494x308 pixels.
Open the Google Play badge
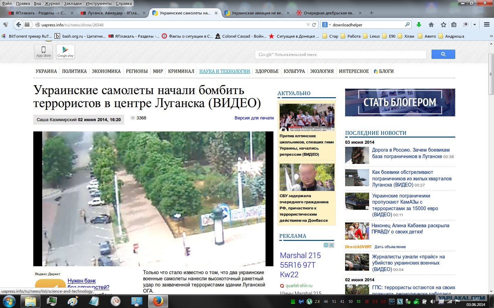pyautogui.click(x=65, y=52)
